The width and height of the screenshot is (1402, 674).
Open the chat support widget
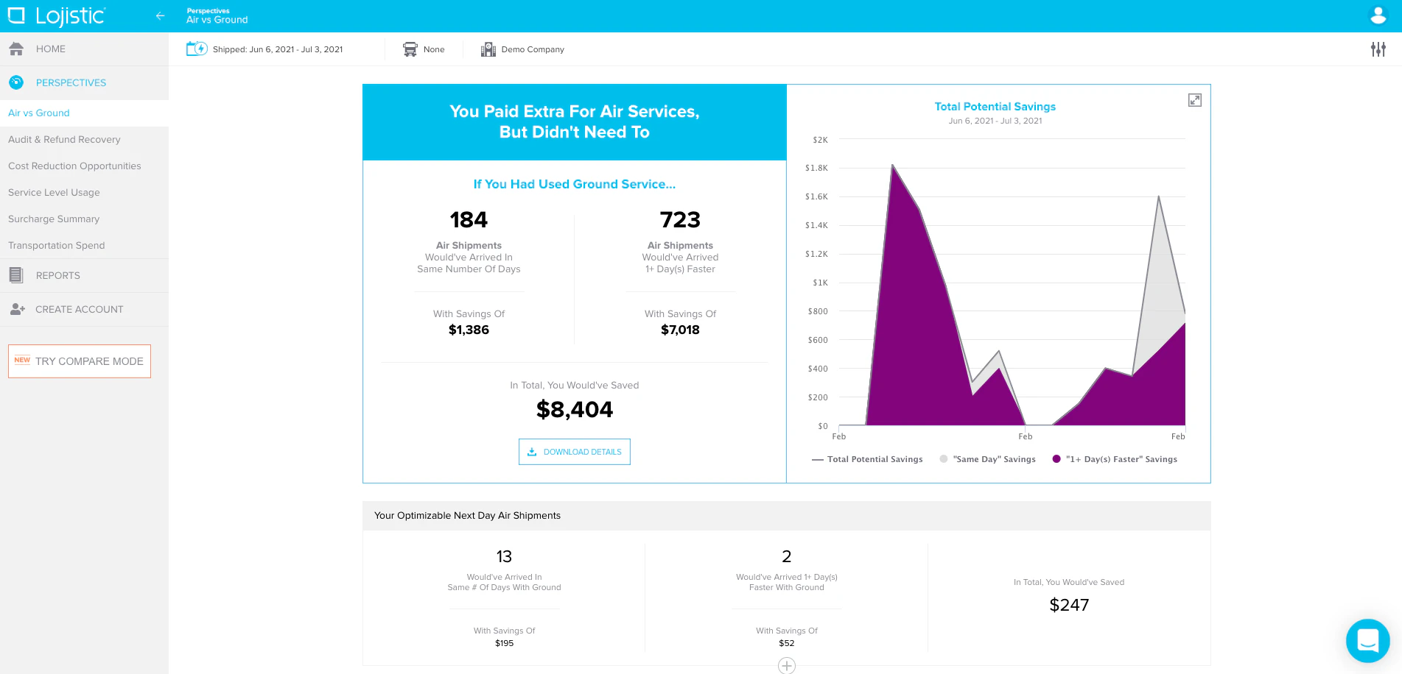coord(1367,640)
